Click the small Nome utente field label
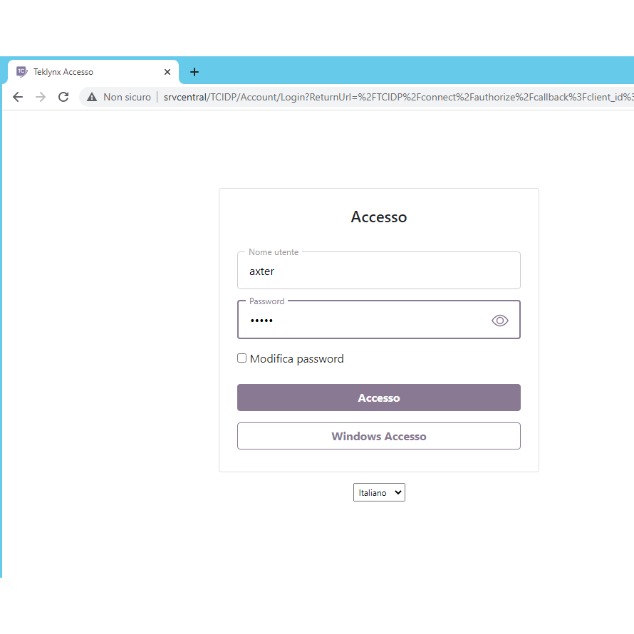 coord(274,252)
